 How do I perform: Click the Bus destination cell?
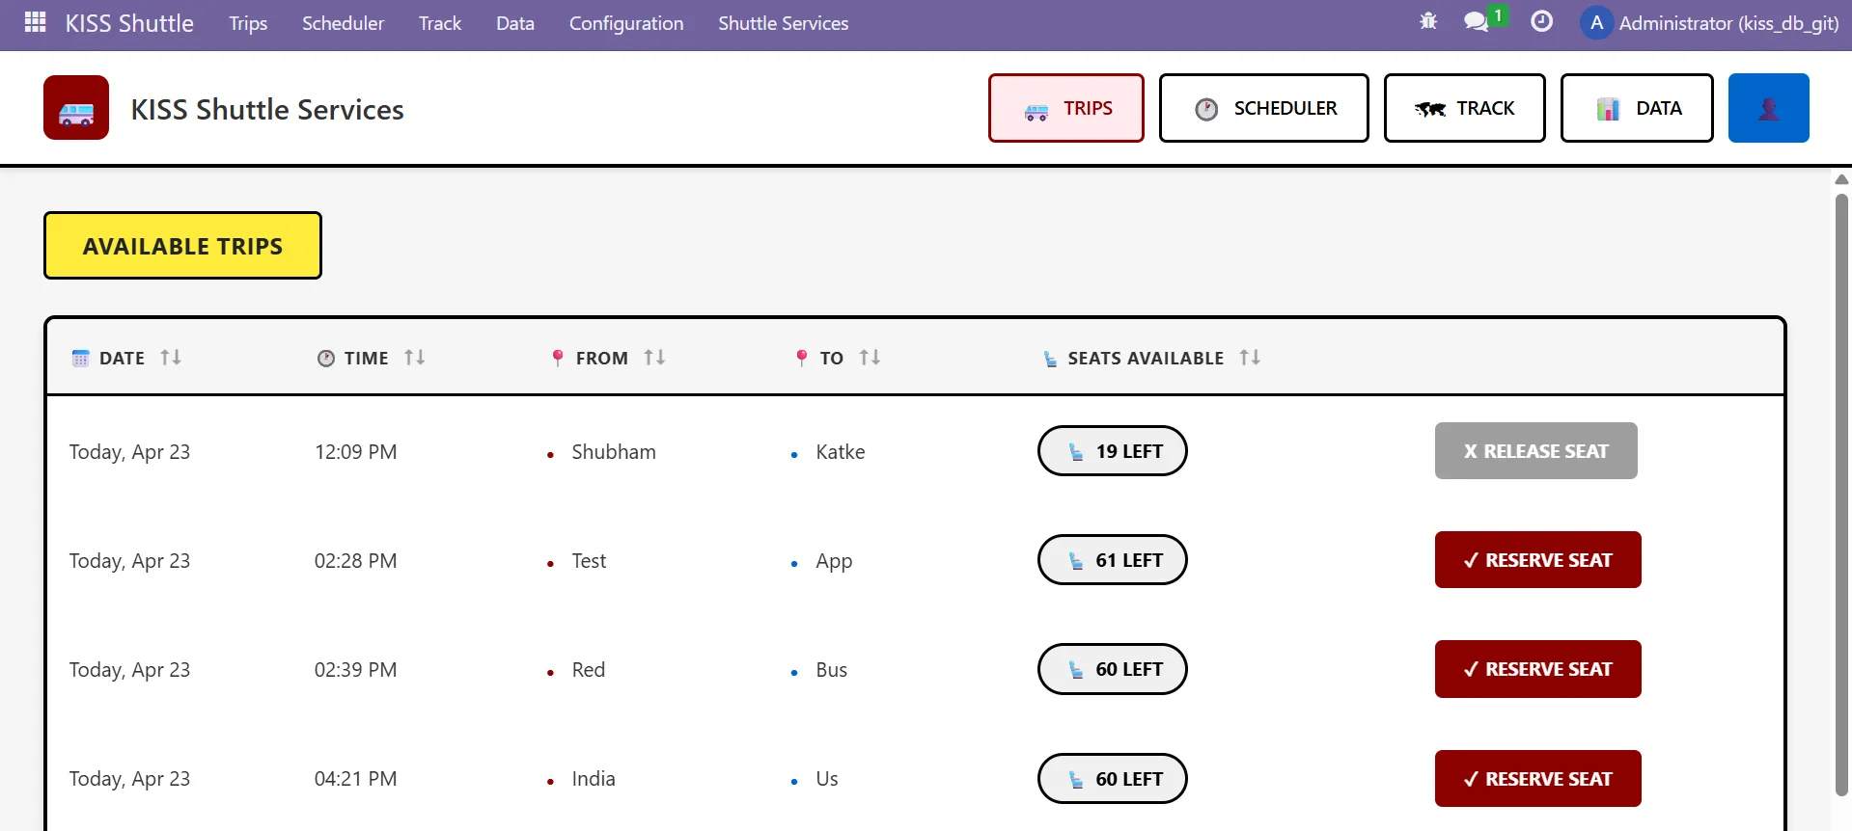[831, 669]
